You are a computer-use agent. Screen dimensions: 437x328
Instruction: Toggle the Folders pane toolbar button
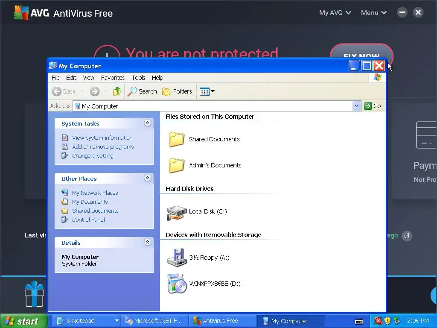177,91
